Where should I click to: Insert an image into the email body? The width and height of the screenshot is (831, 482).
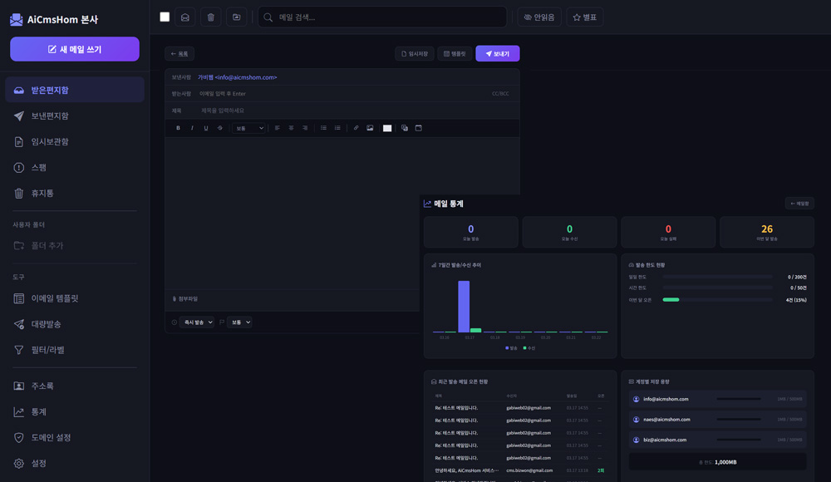tap(370, 128)
